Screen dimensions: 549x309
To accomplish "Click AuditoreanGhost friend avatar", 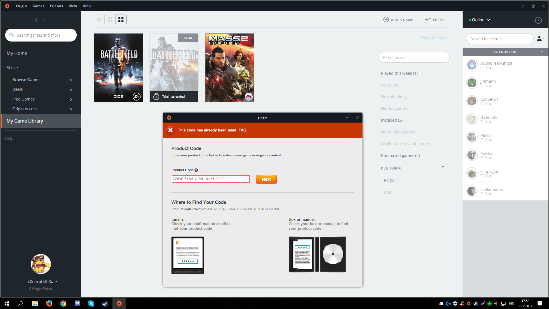I will tap(472, 65).
